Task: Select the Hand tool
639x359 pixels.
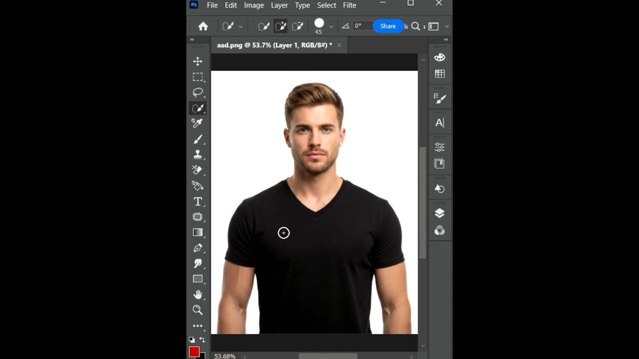Action: 198,294
